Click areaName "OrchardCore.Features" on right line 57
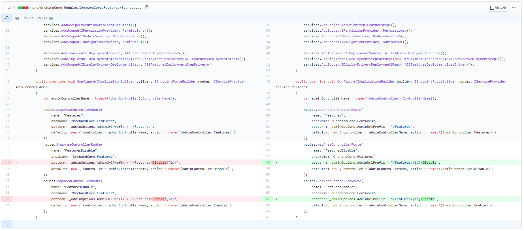This screenshot has width=524, height=231. tap(344, 157)
